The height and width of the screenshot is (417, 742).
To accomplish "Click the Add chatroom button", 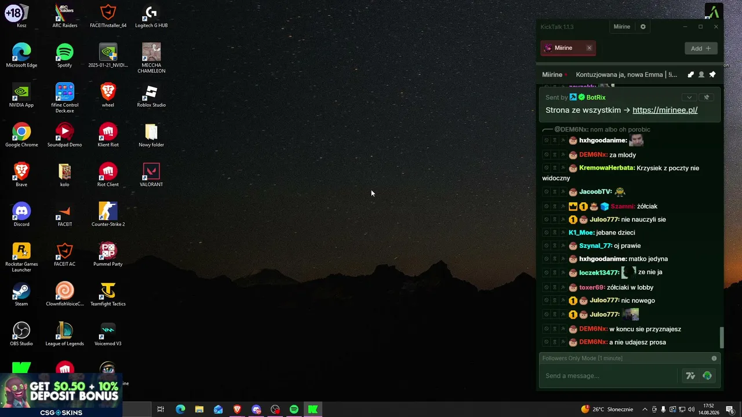I will 701,49.
